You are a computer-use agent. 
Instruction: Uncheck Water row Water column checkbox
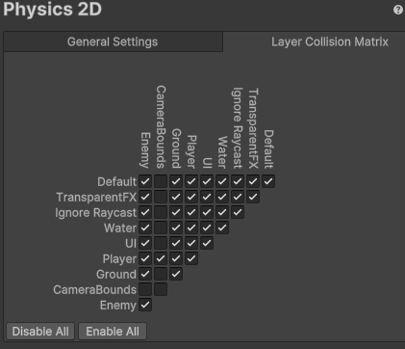point(222,228)
